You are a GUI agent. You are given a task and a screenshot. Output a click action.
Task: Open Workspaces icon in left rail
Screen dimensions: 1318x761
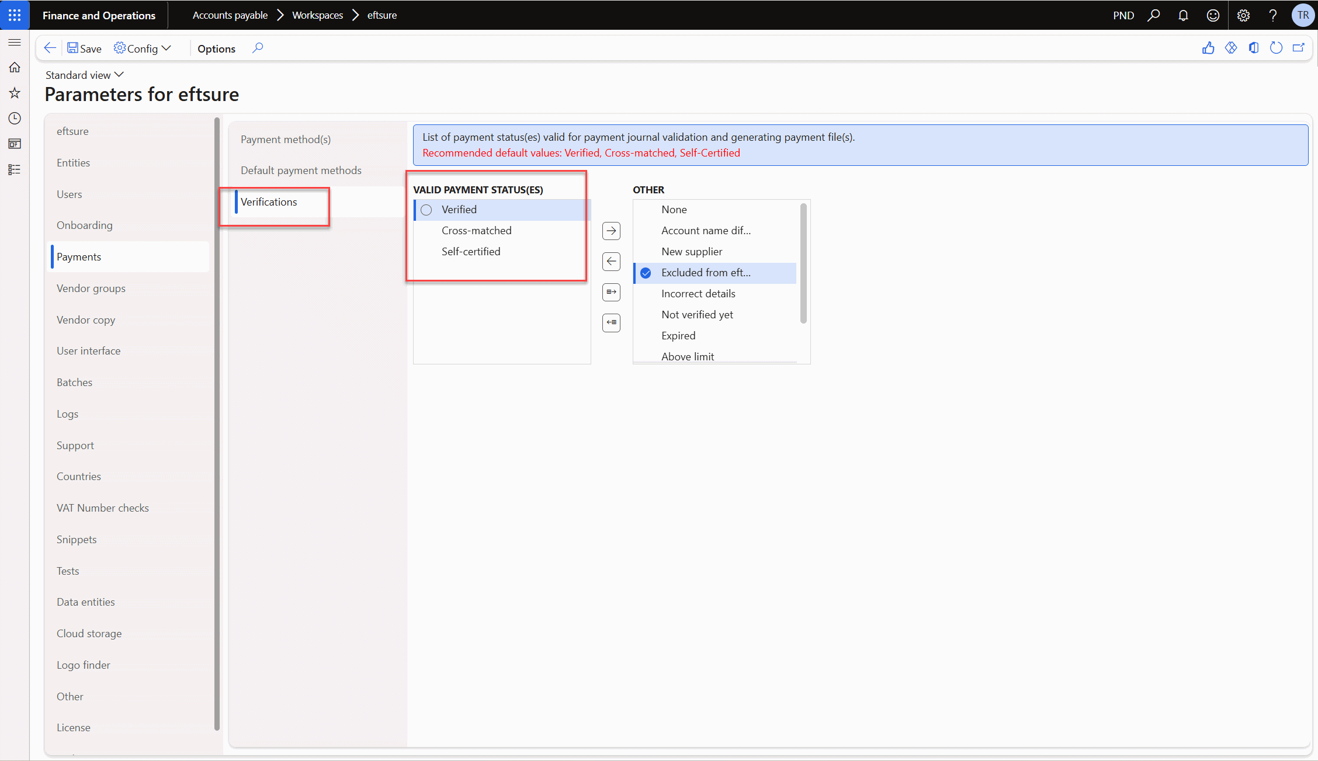(15, 144)
